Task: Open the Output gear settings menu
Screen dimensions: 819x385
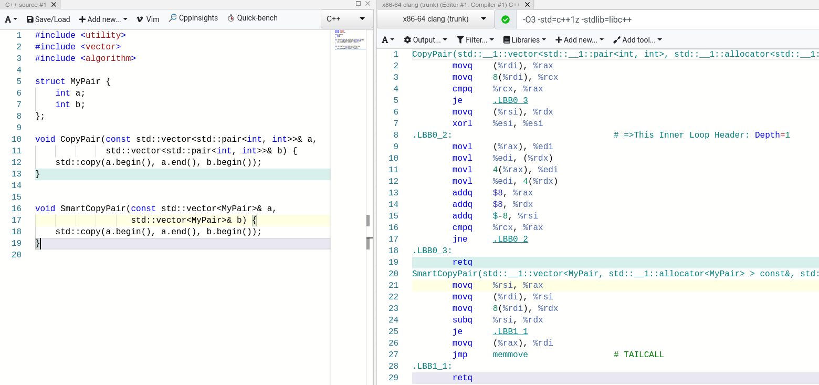Action: pos(425,40)
